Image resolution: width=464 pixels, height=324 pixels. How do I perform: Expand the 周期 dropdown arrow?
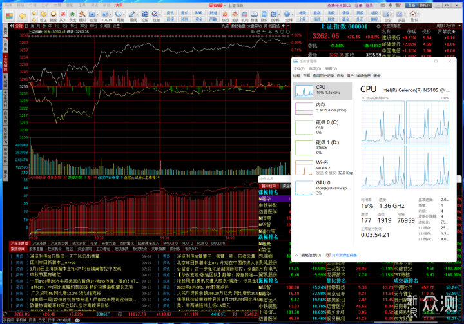click(x=124, y=14)
